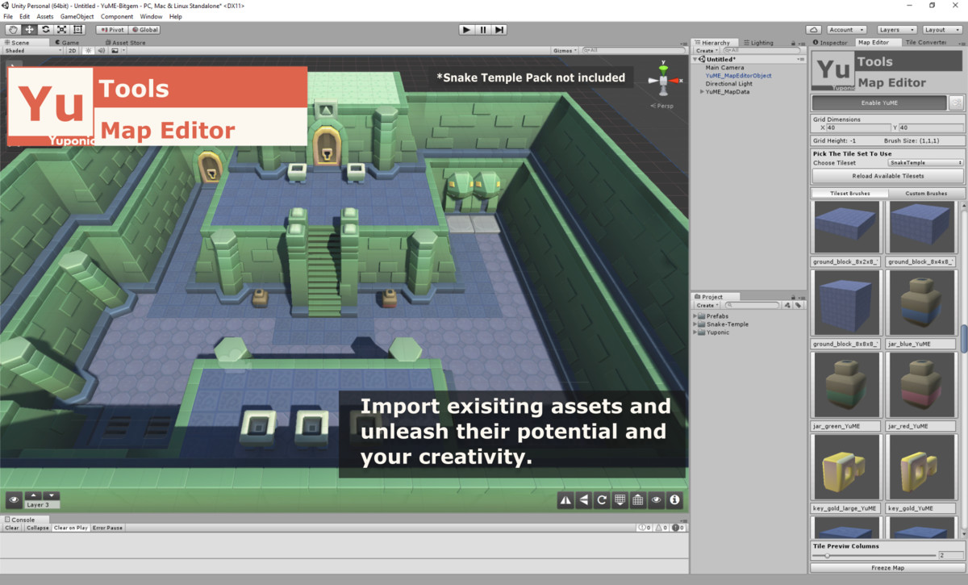Open the Component menu
968x585 pixels.
click(x=117, y=16)
